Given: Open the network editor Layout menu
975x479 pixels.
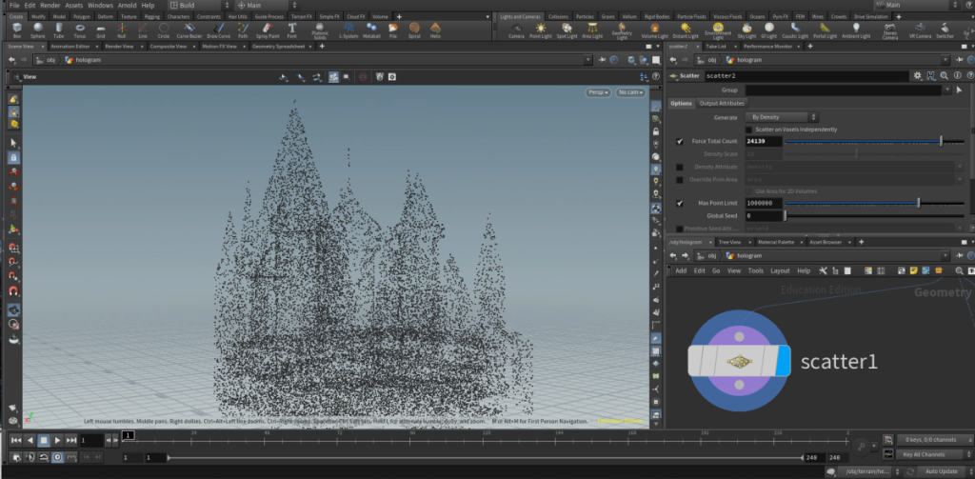Looking at the screenshot, I should [x=780, y=270].
